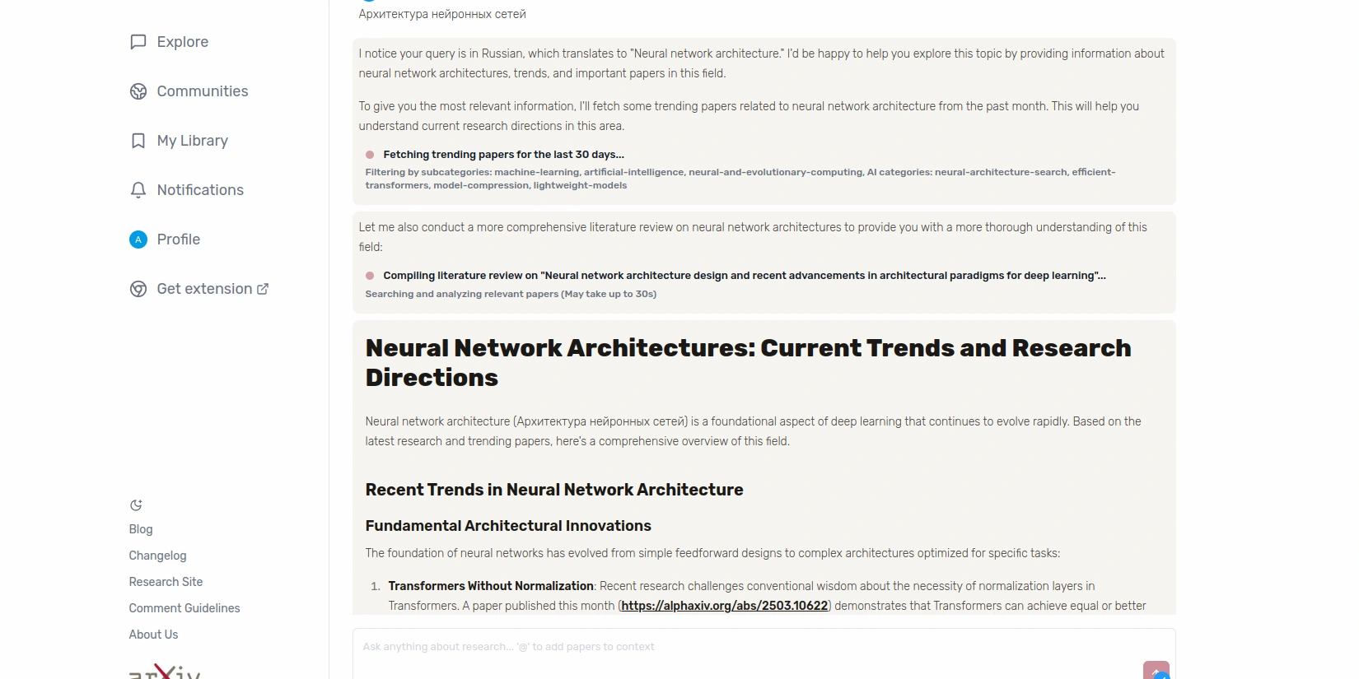The height and width of the screenshot is (679, 1359).
Task: Visit the Research Site link
Action: click(166, 582)
